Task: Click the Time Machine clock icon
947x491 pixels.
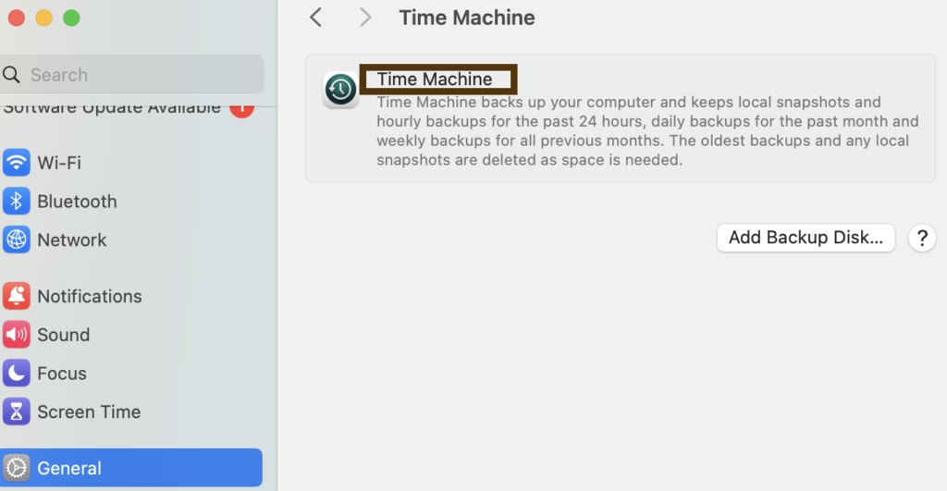Action: click(x=340, y=90)
